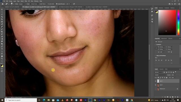
Task: Select the Eyedropper tool
Action: (x=2, y=24)
